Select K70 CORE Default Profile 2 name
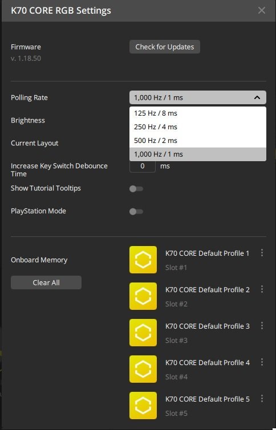Image resolution: width=276 pixels, height=430 pixels. (208, 289)
